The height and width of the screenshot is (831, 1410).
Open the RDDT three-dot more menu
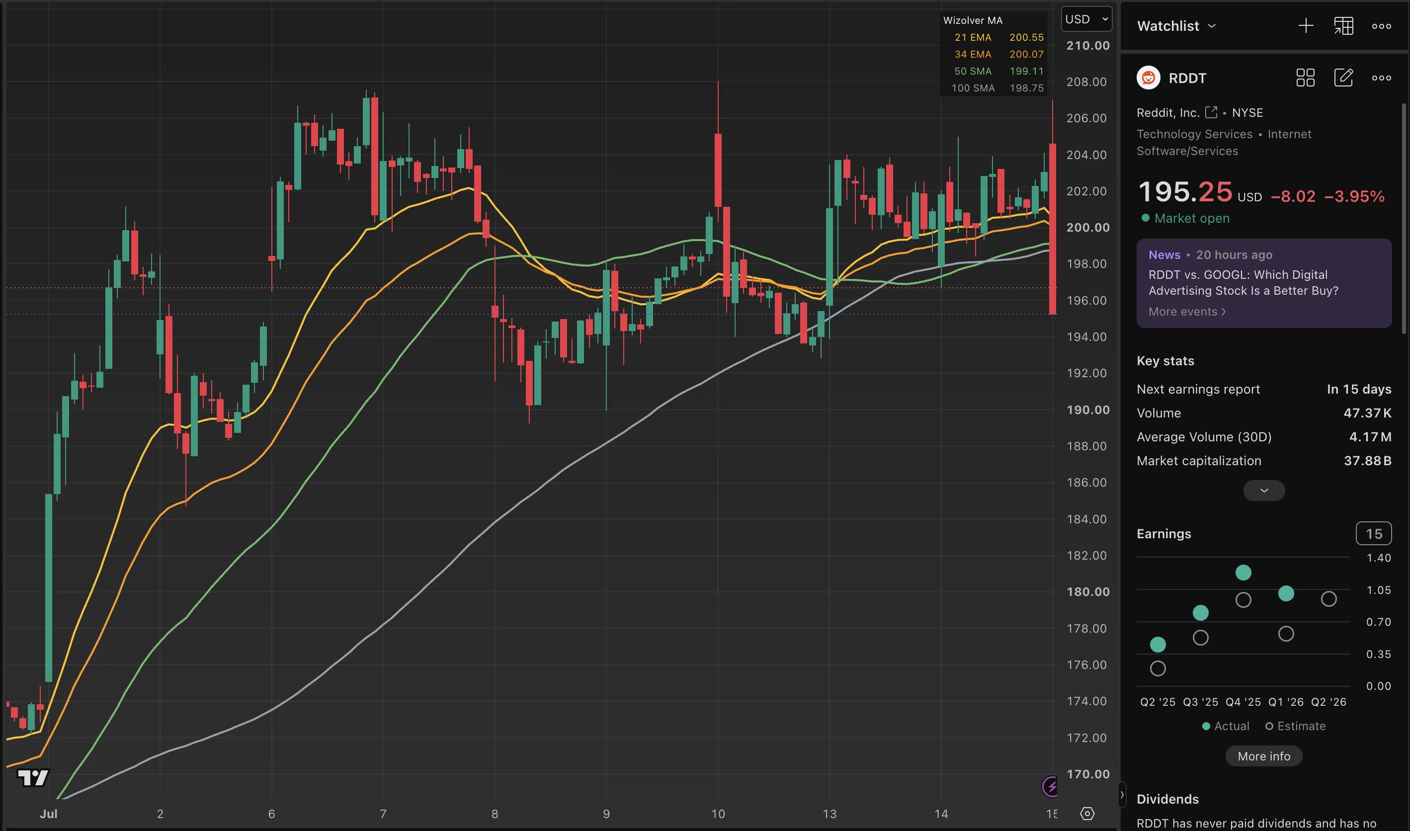1382,78
